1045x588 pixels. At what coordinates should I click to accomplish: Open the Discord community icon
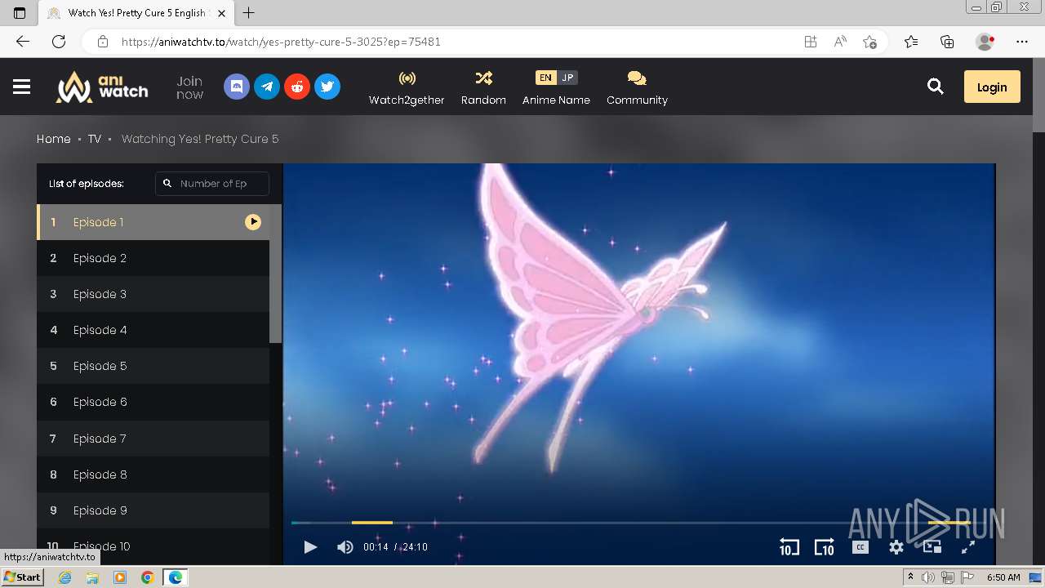point(237,87)
